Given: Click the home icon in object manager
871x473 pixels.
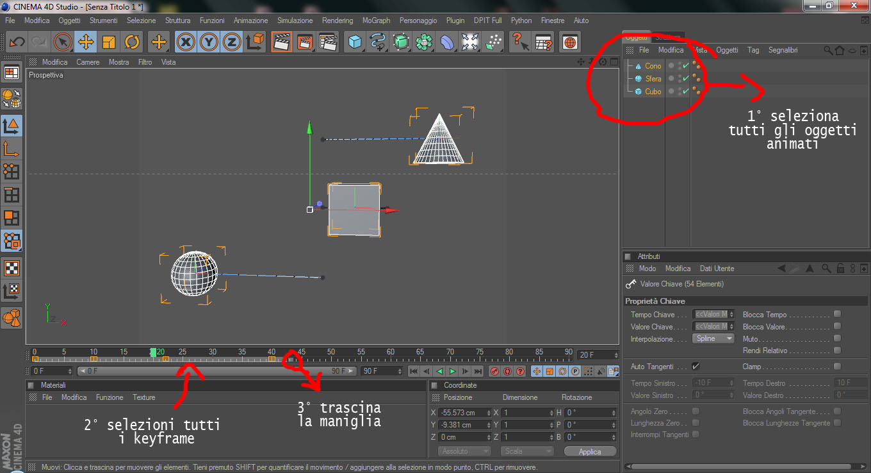Looking at the screenshot, I should click(x=840, y=50).
